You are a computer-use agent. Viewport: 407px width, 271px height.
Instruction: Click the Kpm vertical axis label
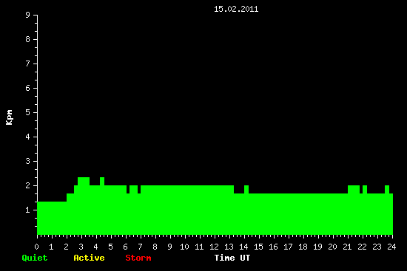10,117
